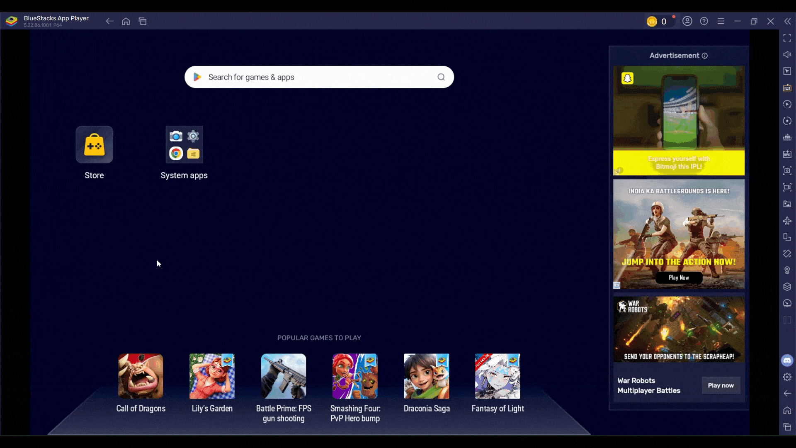The height and width of the screenshot is (448, 796).
Task: Go back using title bar arrow
Action: click(109, 21)
